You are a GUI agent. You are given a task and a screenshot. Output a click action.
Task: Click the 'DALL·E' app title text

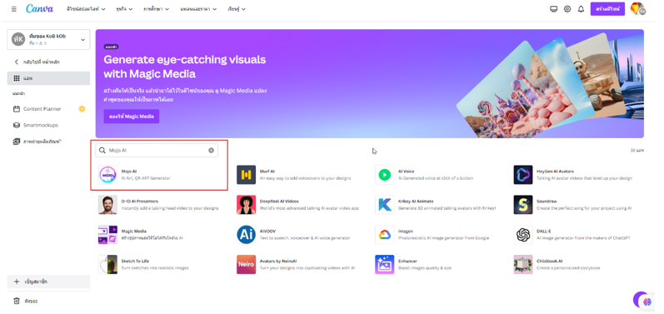[x=544, y=231]
